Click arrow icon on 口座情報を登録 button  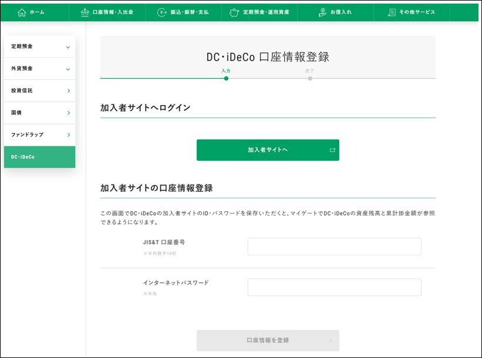point(331,340)
